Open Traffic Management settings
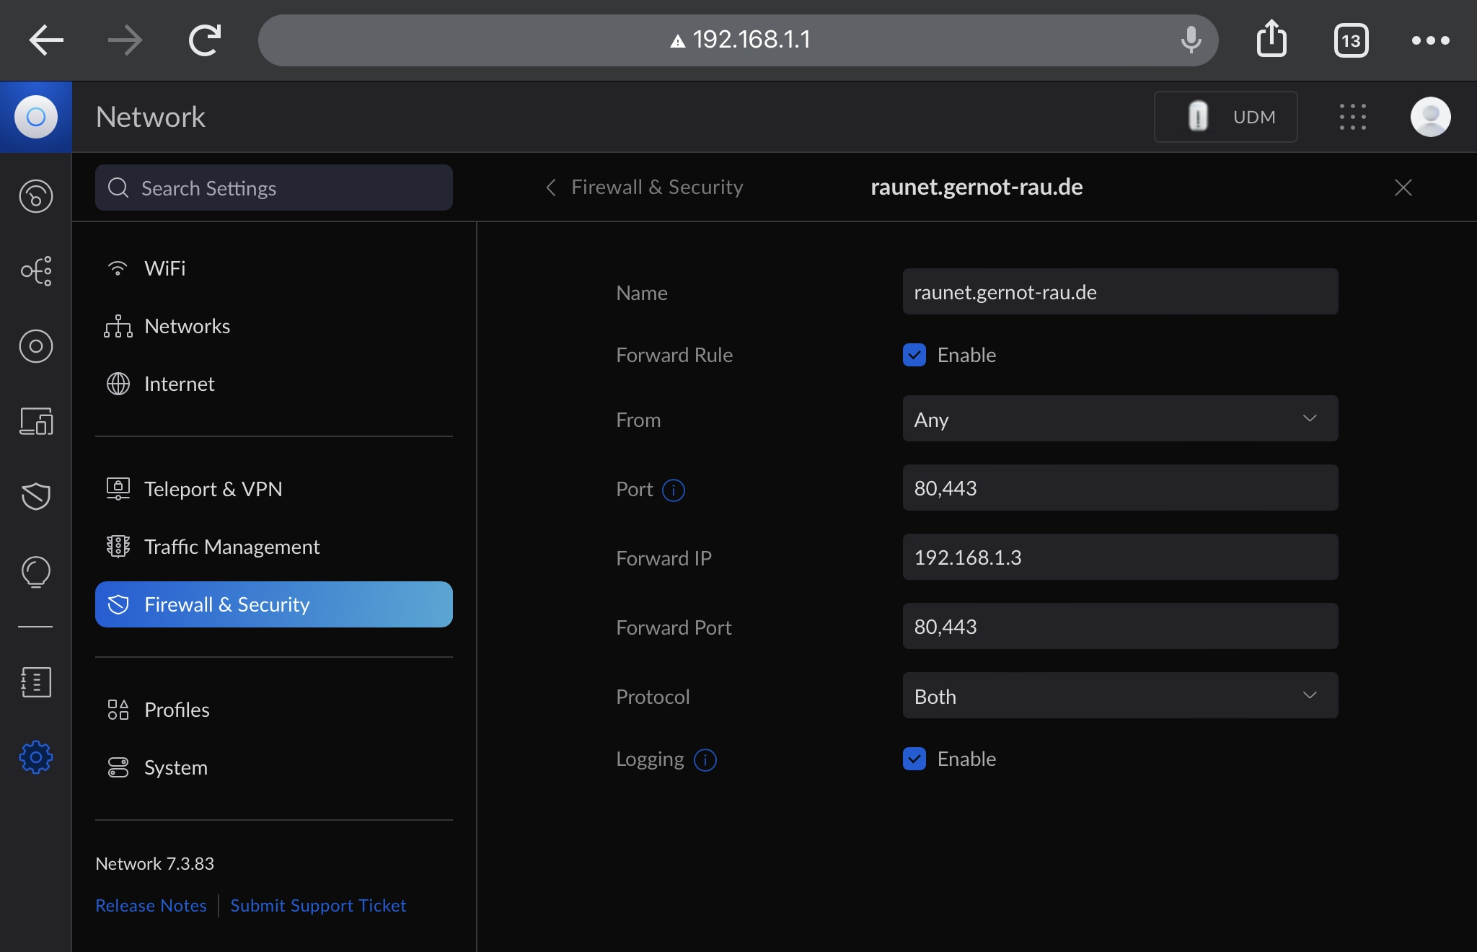Viewport: 1477px width, 952px height. pyautogui.click(x=232, y=547)
